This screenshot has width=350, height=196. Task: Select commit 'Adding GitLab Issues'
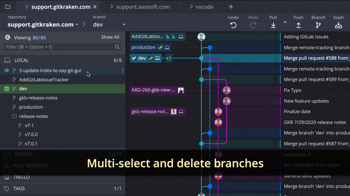[x=306, y=37]
